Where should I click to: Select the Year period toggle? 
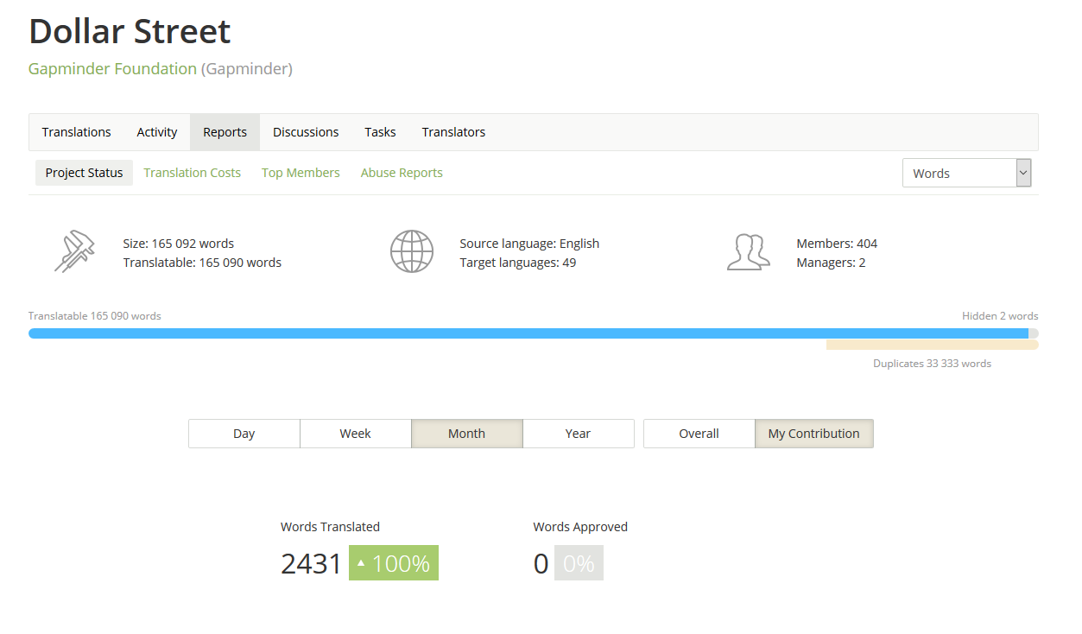pos(578,434)
